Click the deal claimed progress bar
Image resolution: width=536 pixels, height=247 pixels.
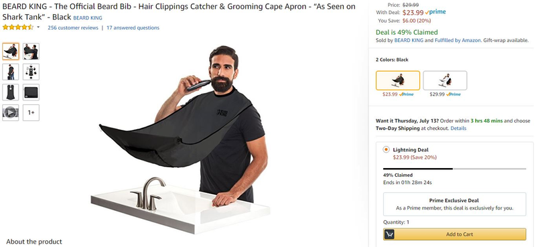tap(455, 169)
